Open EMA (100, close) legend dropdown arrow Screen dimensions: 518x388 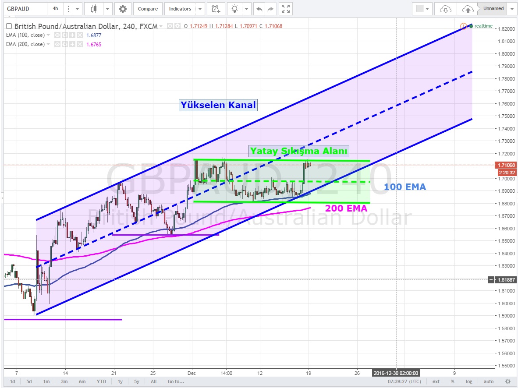click(48, 35)
